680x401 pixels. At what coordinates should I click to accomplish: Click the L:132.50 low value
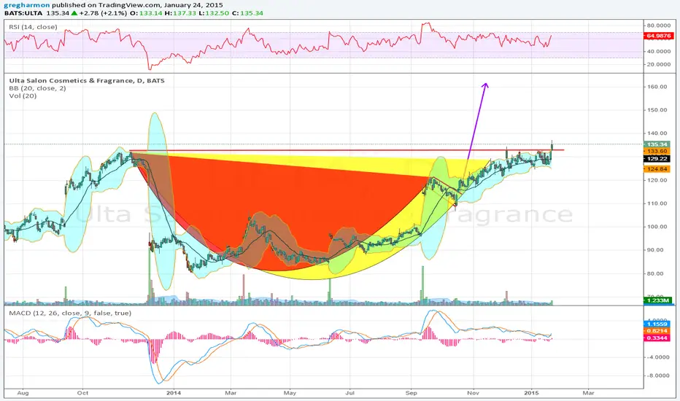point(215,13)
